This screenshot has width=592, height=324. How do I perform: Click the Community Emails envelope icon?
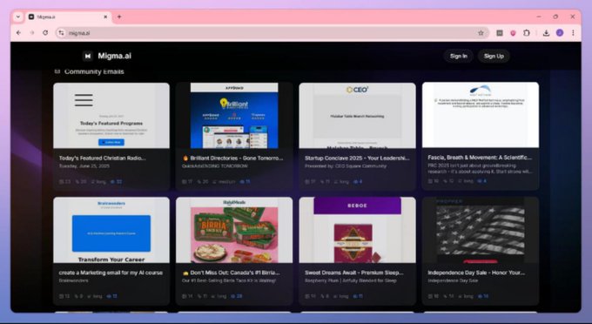(57, 71)
